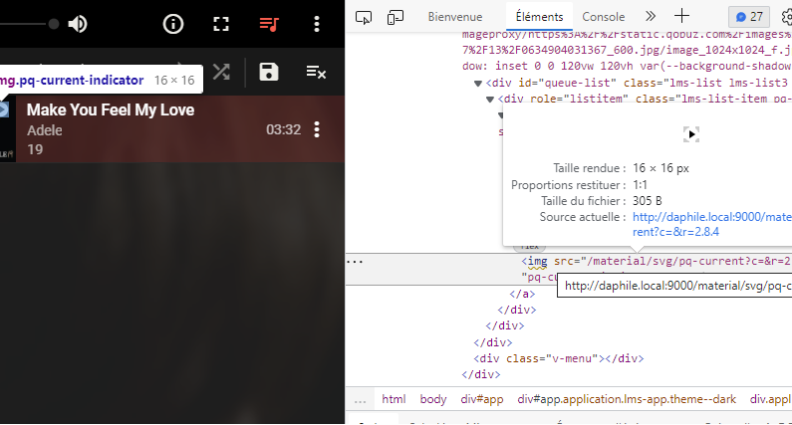Open the player's top more-options menu
This screenshot has height=425, width=792.
coord(317,24)
